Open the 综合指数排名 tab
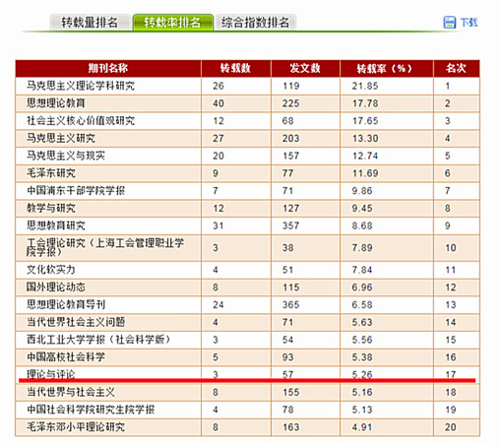 (x=256, y=23)
